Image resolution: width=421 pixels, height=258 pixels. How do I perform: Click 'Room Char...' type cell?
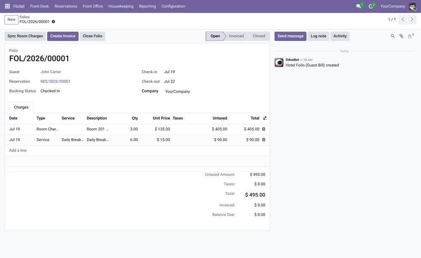click(x=48, y=129)
